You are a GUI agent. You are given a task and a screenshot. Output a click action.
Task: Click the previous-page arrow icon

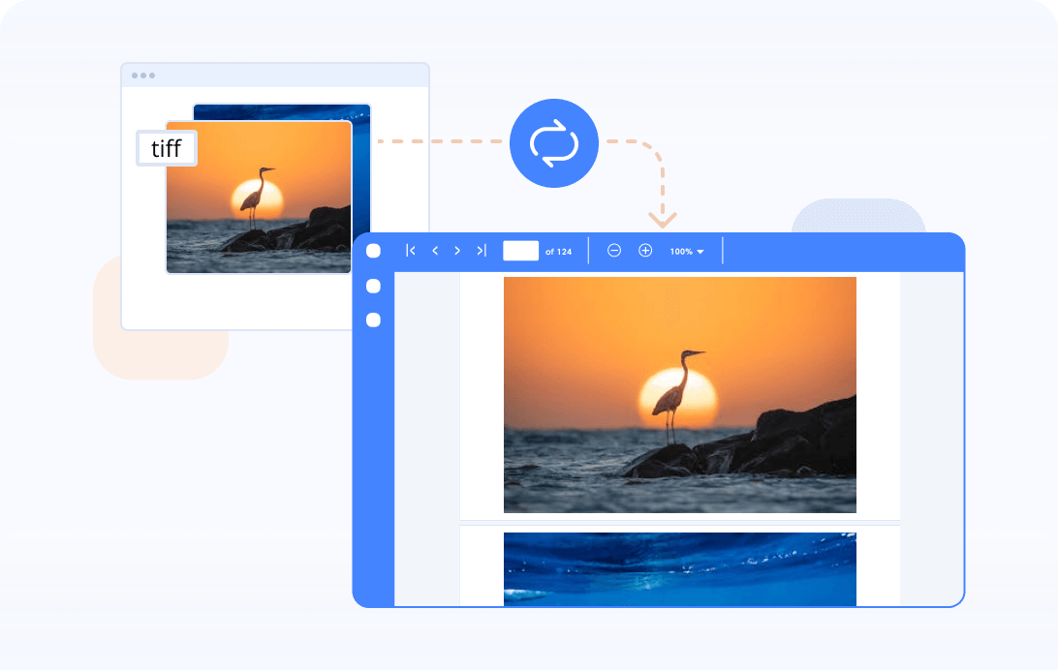[x=434, y=250]
